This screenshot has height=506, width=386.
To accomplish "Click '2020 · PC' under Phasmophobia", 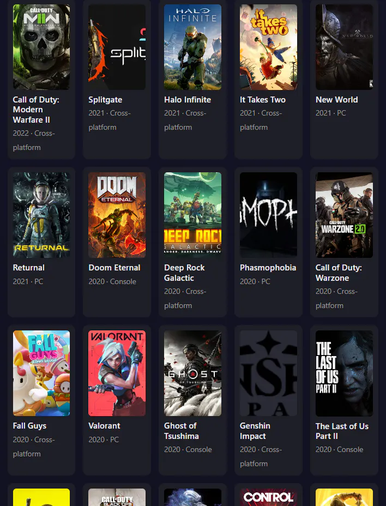I will [255, 281].
